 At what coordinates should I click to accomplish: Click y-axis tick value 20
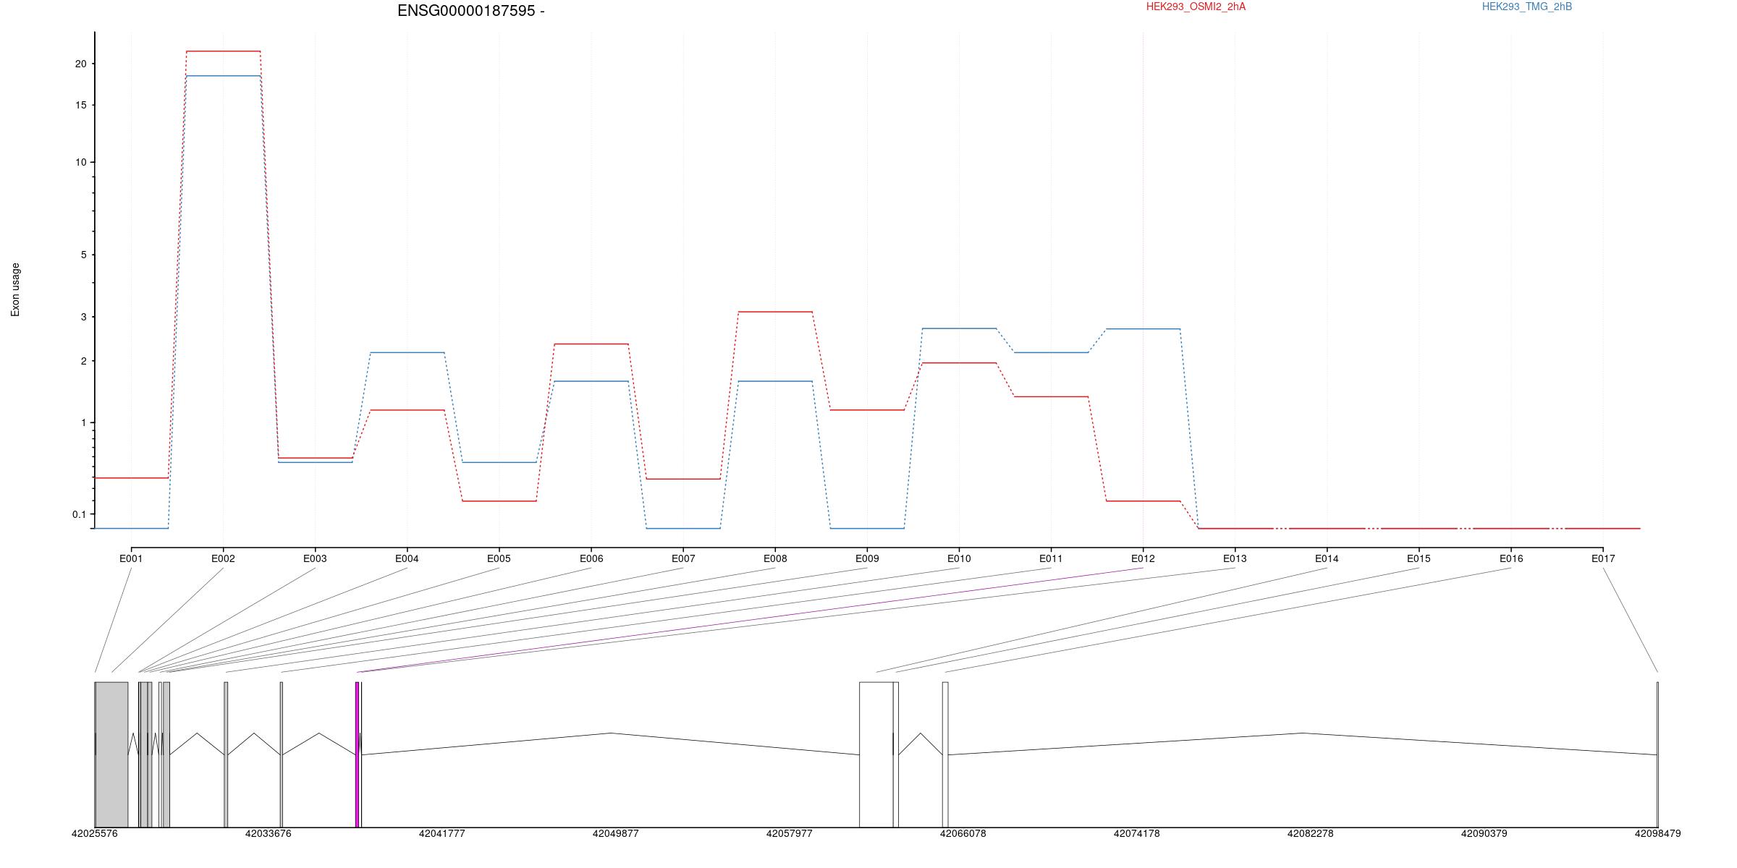tap(80, 64)
